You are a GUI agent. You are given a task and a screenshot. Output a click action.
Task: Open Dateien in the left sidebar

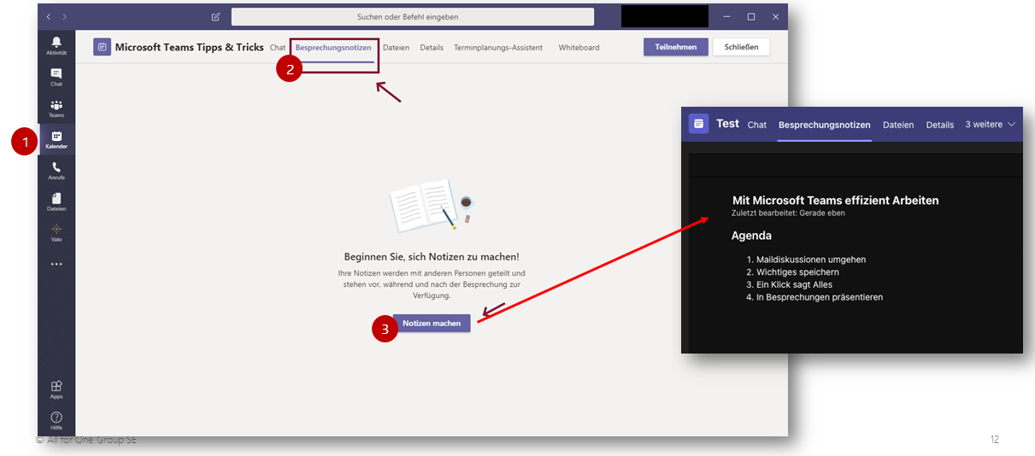56,202
